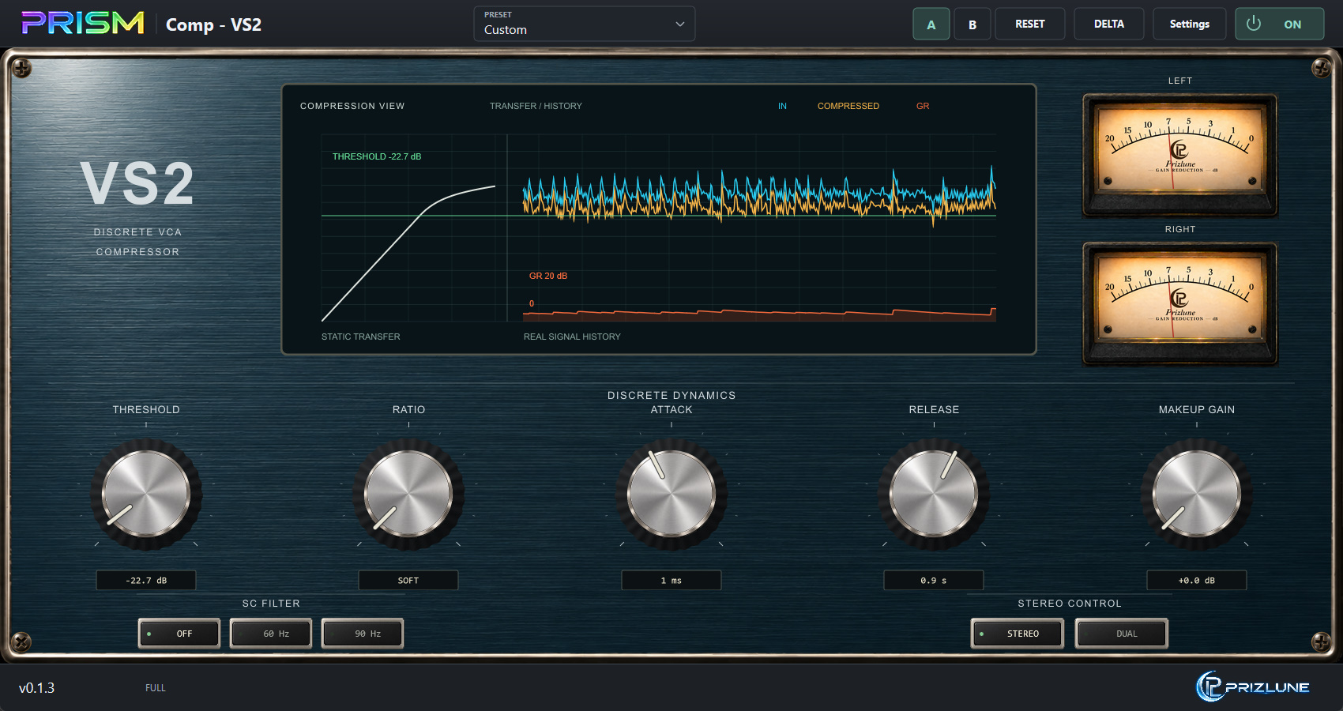This screenshot has width=1343, height=711.
Task: Set SC Filter to 90 Hz
Action: click(363, 634)
